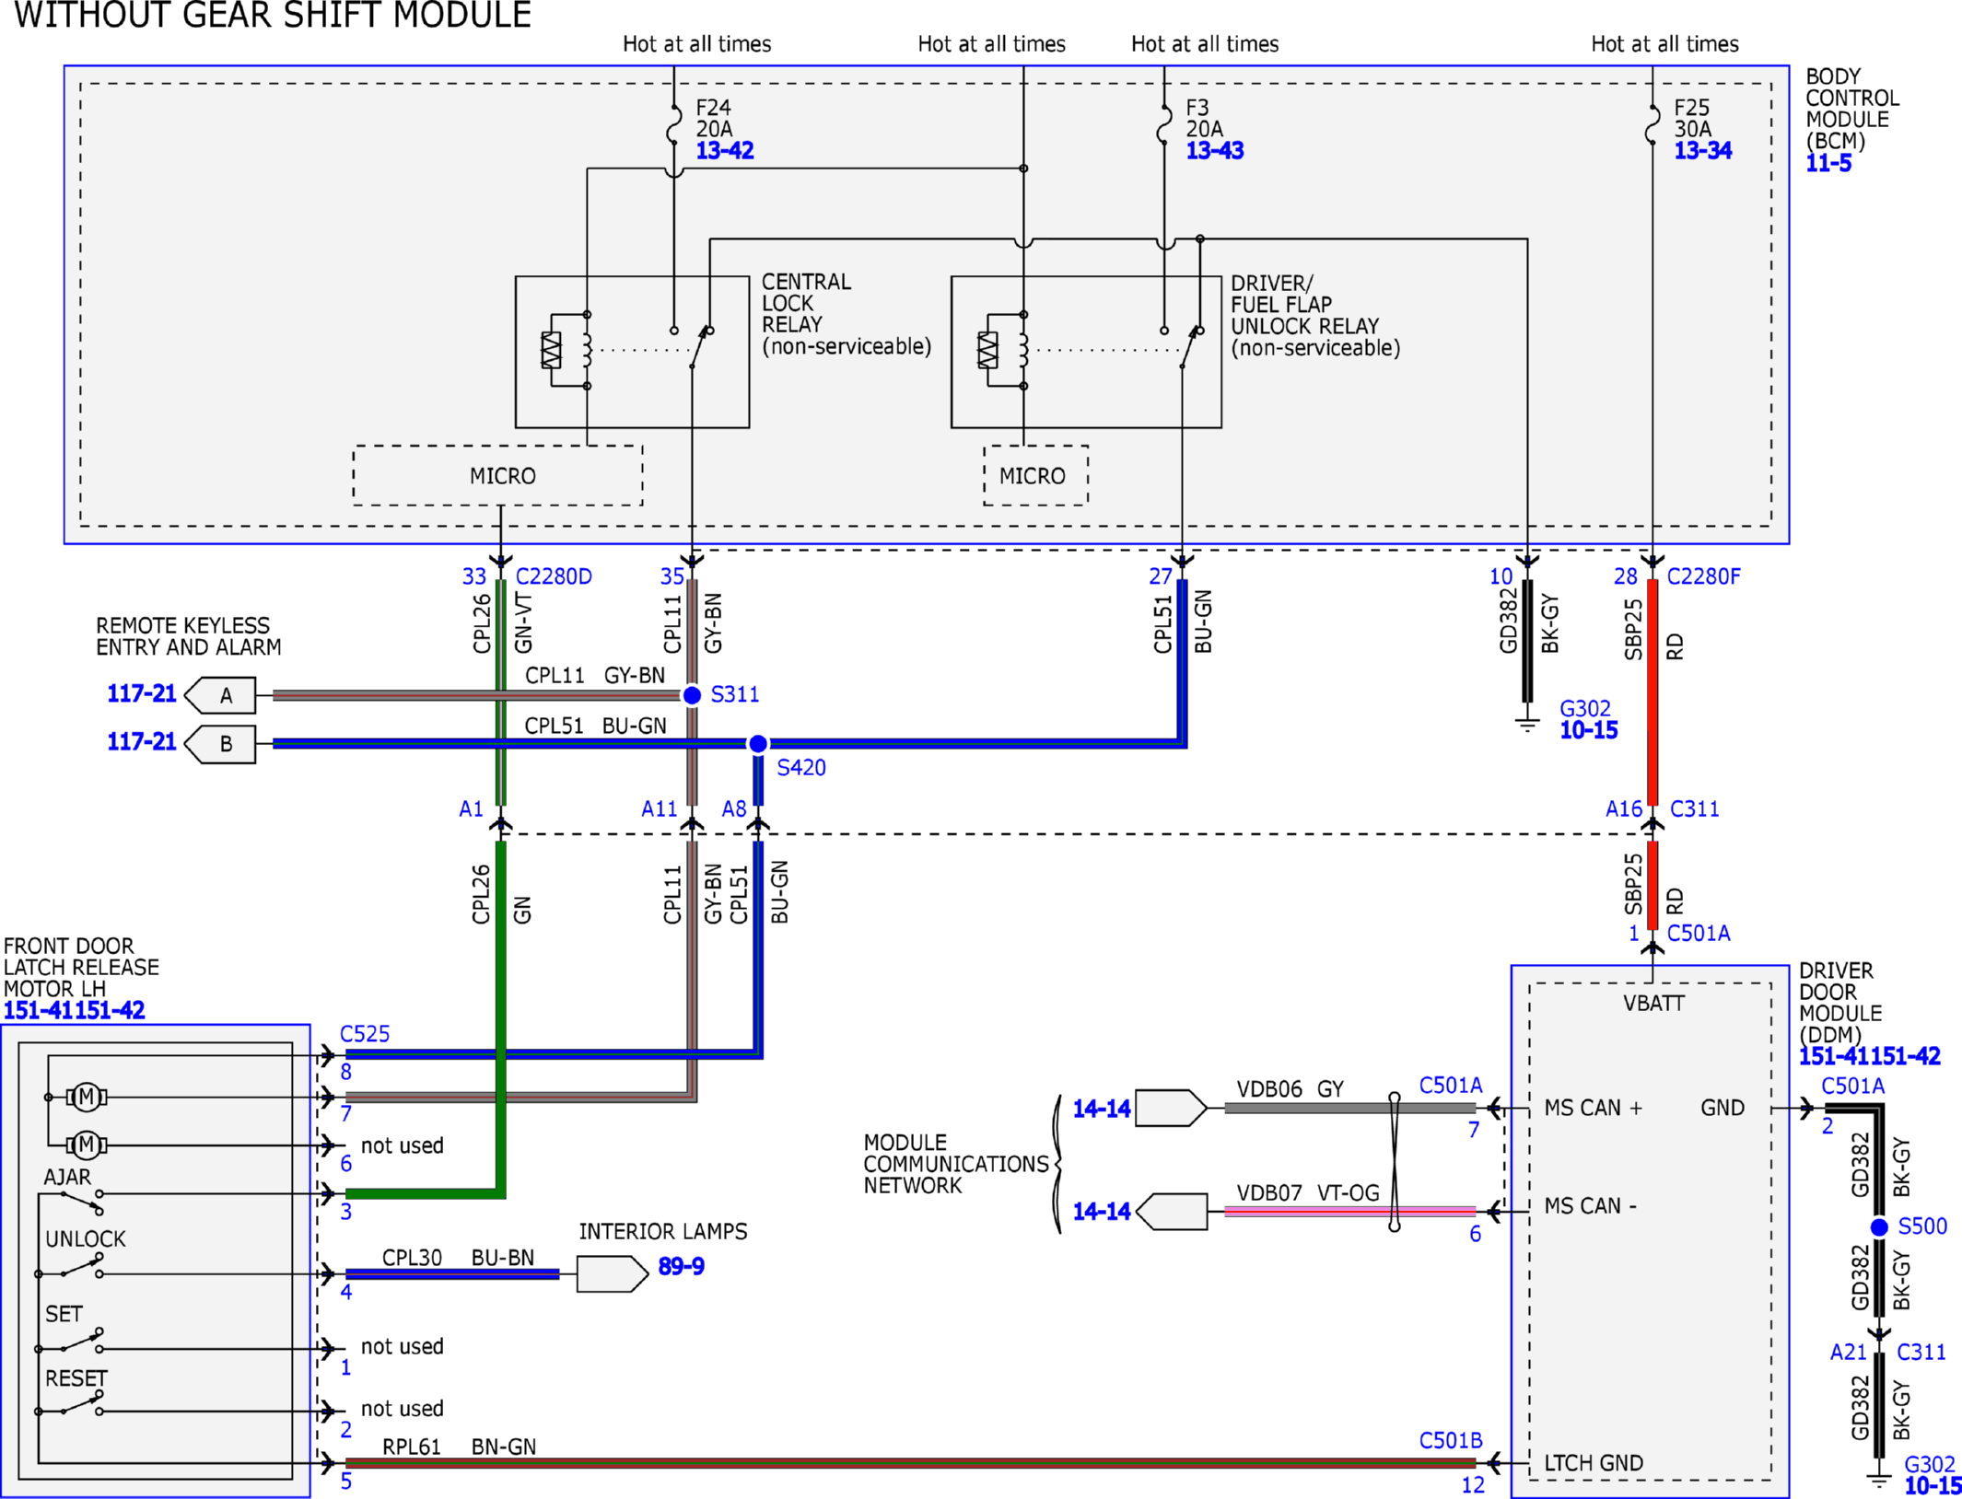The width and height of the screenshot is (1962, 1499).
Task: Click the VDB07 VT-OG network connector arrow
Action: (1171, 1211)
